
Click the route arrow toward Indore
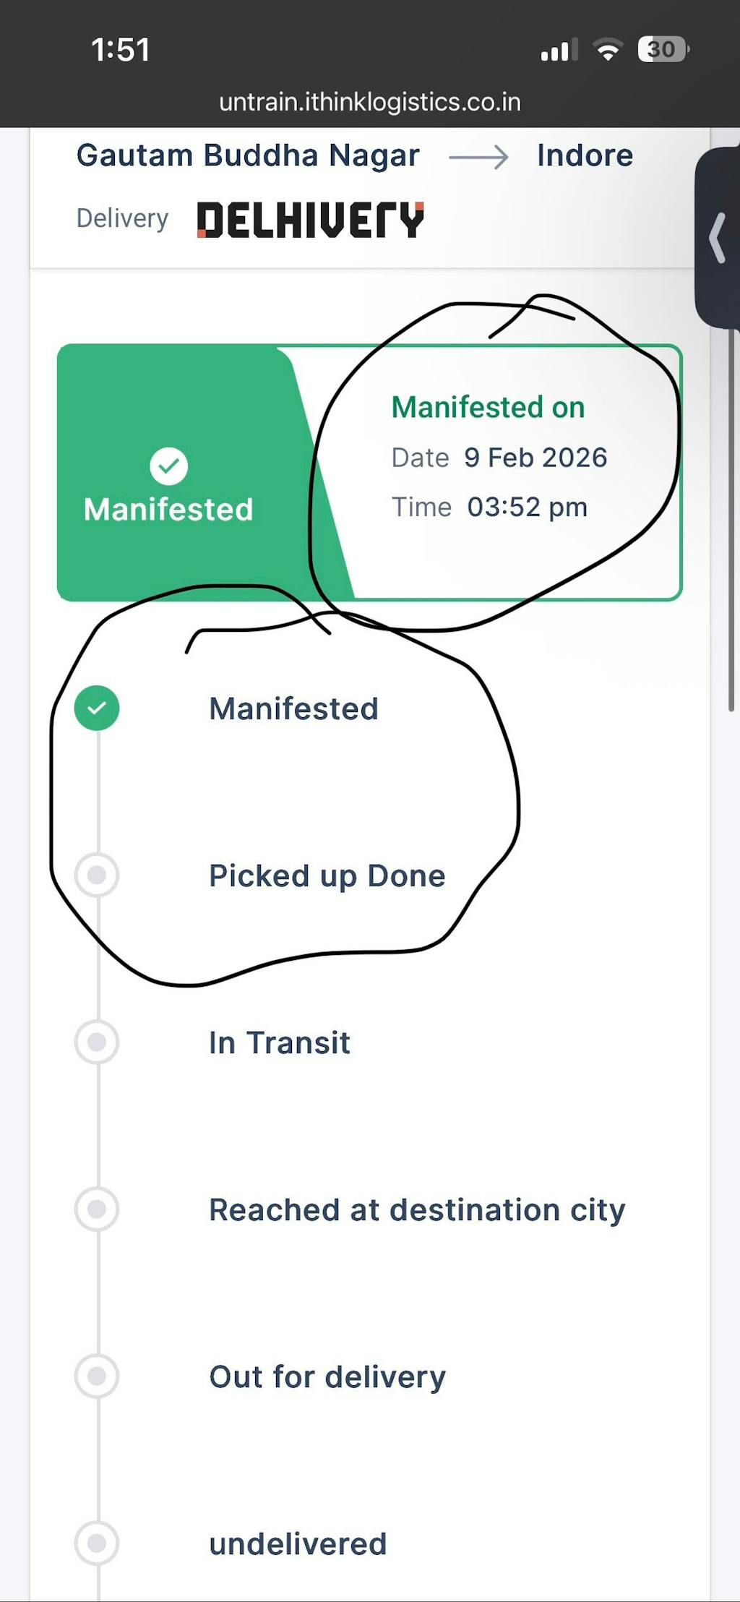[478, 157]
